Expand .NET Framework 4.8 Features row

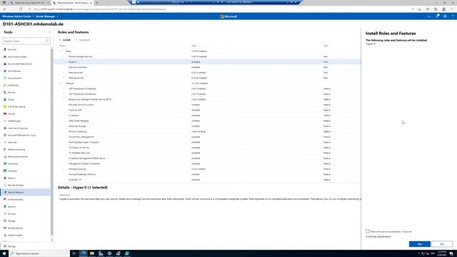64,94
